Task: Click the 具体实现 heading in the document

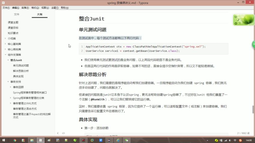Action: (88, 120)
